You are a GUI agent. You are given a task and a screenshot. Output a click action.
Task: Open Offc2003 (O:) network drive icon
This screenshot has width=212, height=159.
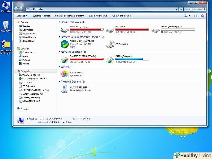click(x=65, y=60)
